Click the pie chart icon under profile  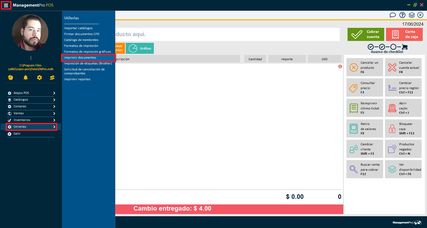click(x=10, y=78)
